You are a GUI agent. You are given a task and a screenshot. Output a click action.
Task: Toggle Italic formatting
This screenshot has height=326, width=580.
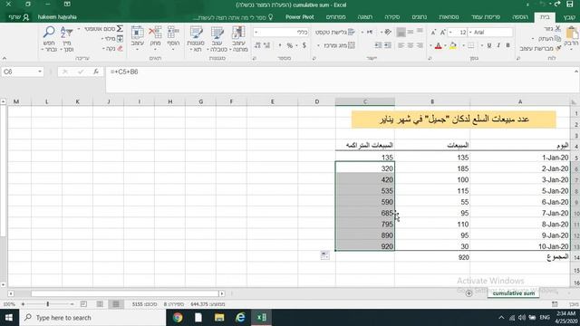pyautogui.click(x=498, y=45)
